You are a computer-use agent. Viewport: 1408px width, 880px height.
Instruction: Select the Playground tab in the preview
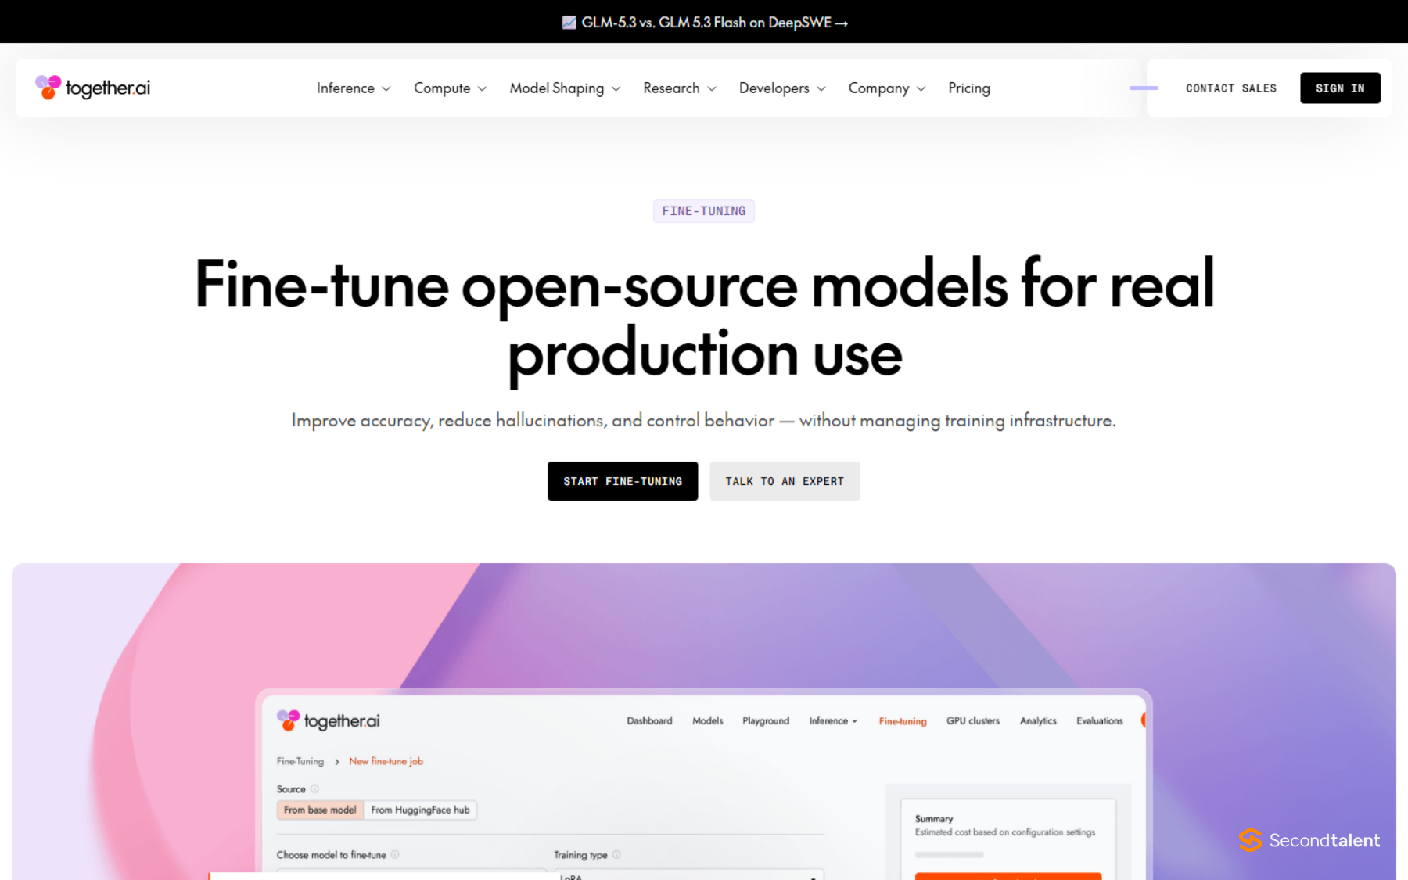pos(766,720)
